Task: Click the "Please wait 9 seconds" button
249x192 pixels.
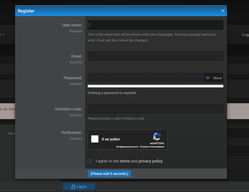Action: (109, 174)
